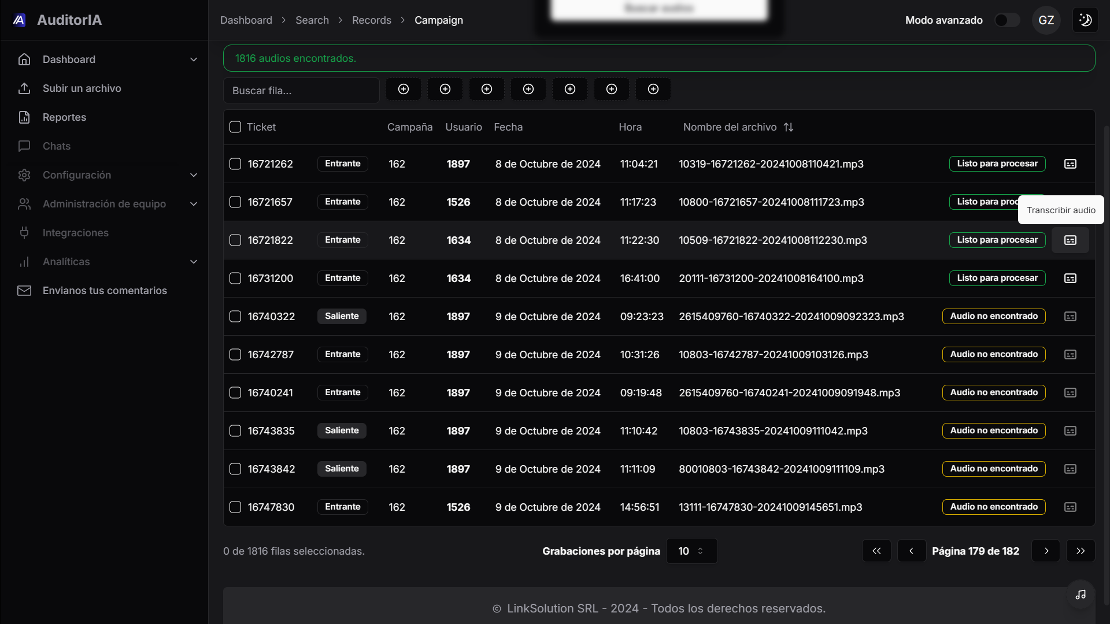Go to next page button
1110x624 pixels.
(x=1046, y=551)
